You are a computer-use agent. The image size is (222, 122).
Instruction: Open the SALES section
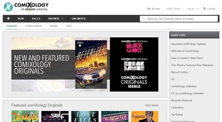[x=36, y=19]
